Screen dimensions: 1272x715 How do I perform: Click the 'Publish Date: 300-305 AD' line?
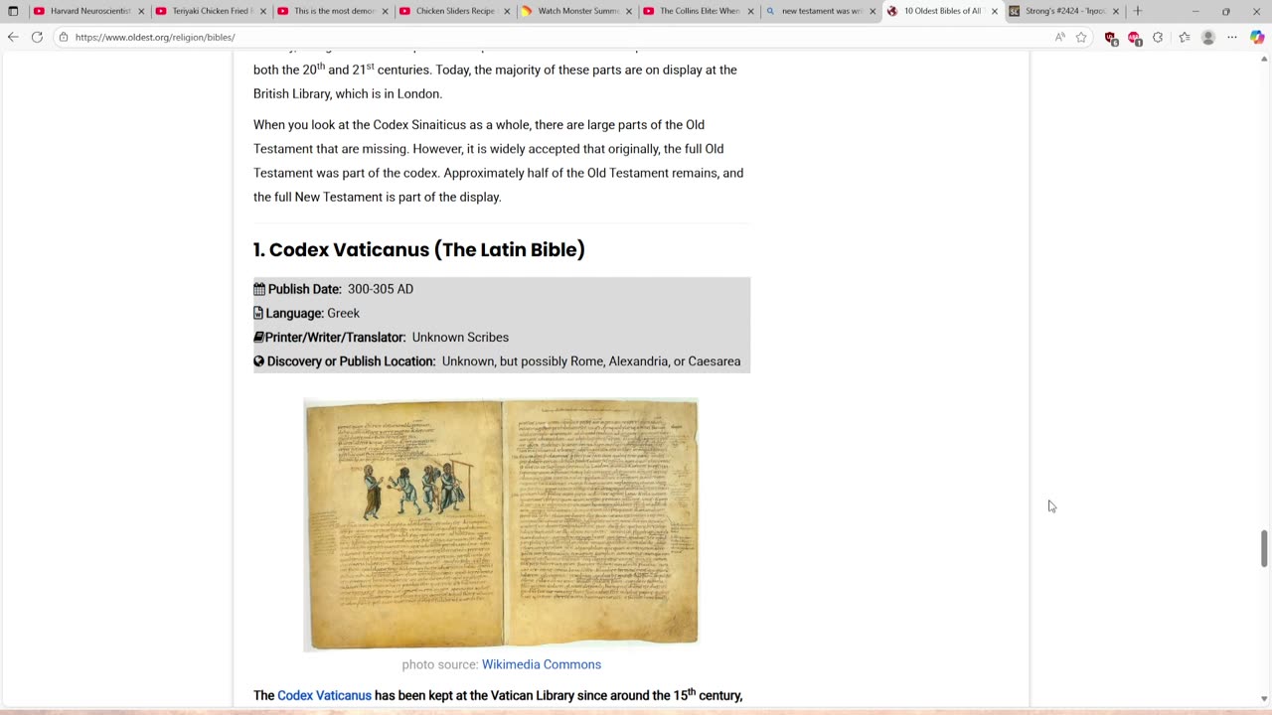point(333,289)
